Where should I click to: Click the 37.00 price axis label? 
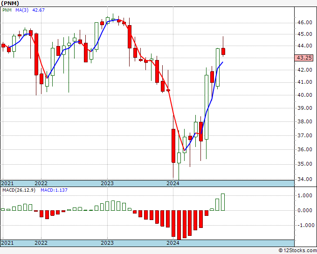pyautogui.click(x=305, y=135)
